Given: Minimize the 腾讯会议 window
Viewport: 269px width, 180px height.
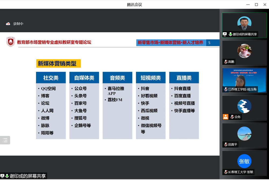Looking at the screenshot, I should [248, 5].
